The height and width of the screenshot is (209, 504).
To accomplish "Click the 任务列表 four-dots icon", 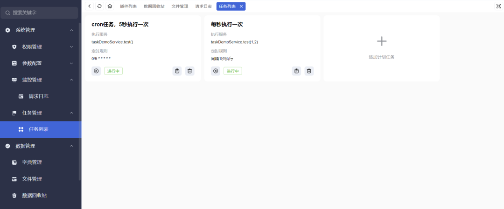I will (21, 129).
